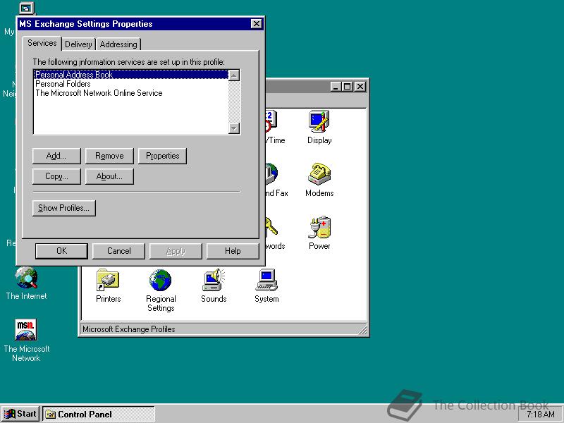
Task: Switch to the Delivery tab
Action: coord(78,44)
